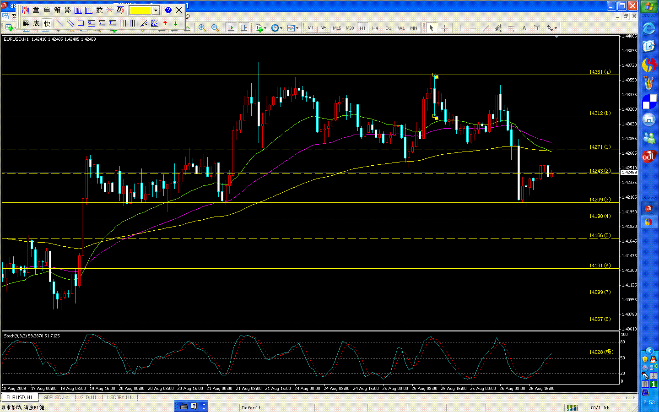
Task: Click the yellow color swatch
Action: [x=141, y=10]
